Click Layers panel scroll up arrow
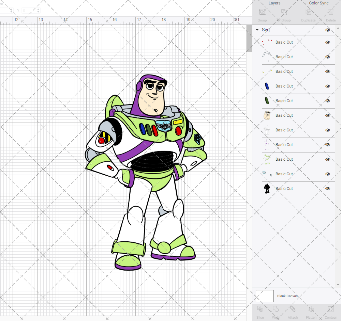This screenshot has width=341, height=321. pyautogui.click(x=338, y=28)
